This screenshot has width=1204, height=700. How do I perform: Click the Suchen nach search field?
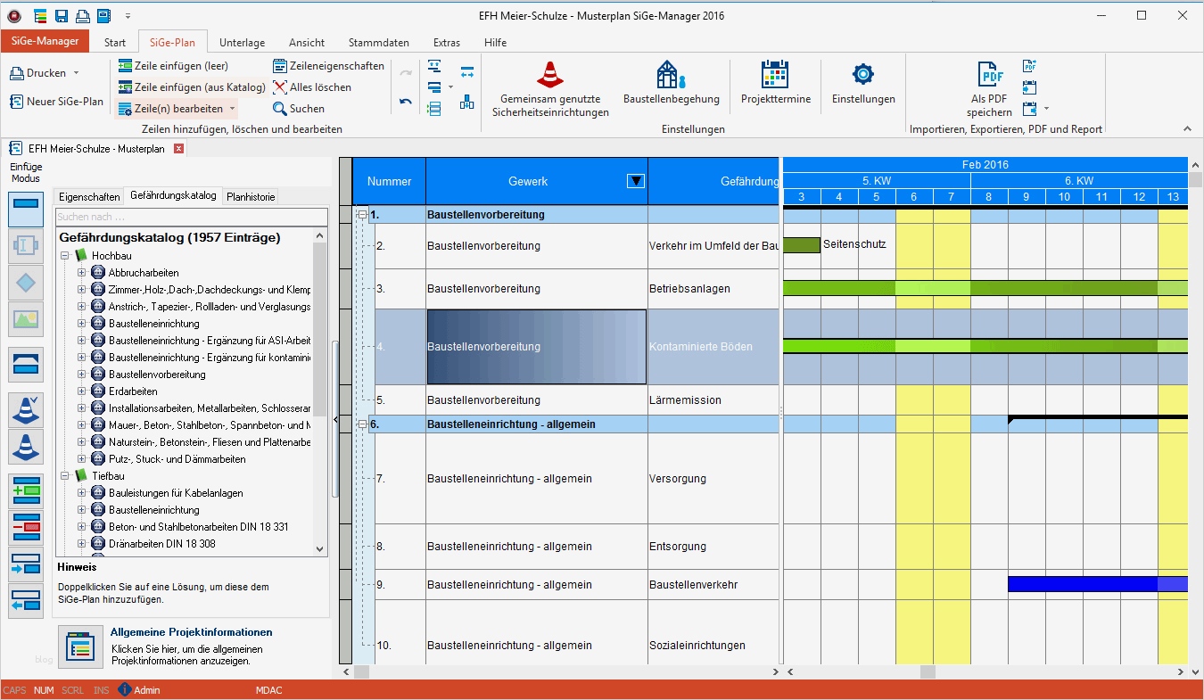(x=191, y=217)
